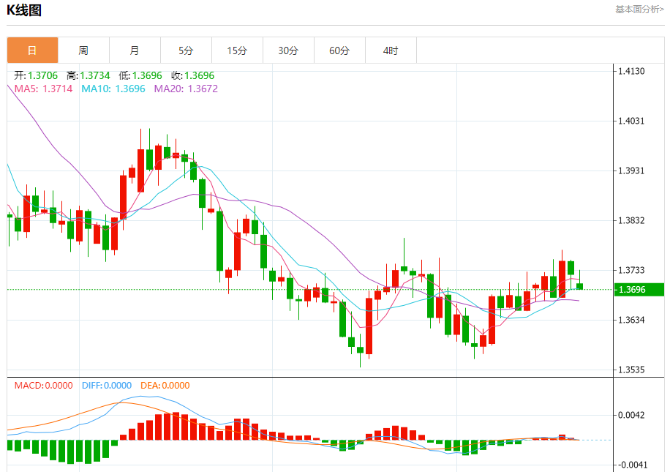Switch to the 周 weekly tab
Image resolution: width=670 pixels, height=472 pixels.
pos(83,50)
